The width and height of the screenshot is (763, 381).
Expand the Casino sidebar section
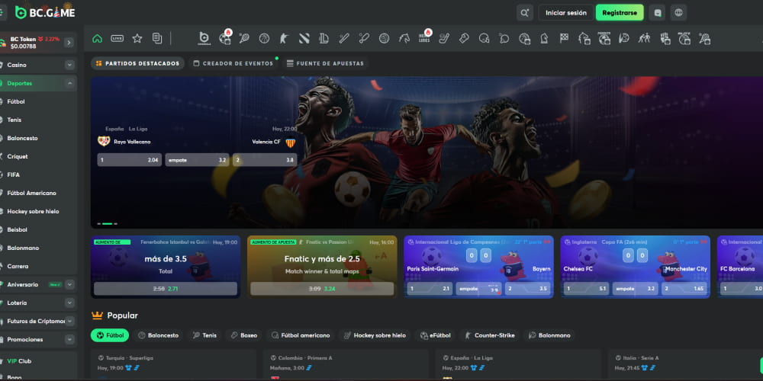click(69, 66)
